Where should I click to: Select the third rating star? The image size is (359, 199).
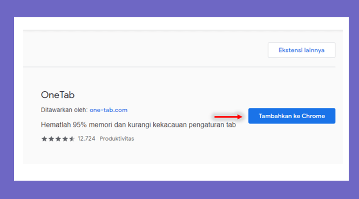(x=58, y=139)
